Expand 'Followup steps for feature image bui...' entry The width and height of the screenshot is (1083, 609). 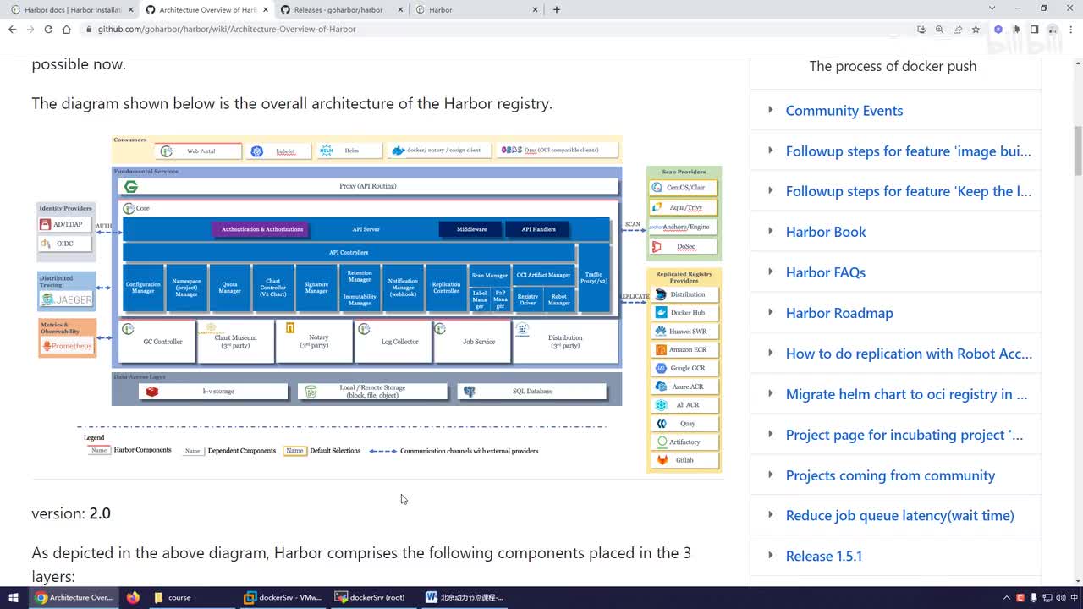770,151
